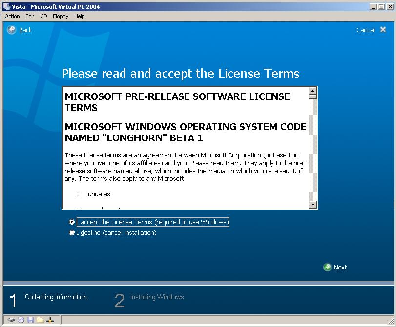
Task: Maximize the Virtual PC window
Action: 381,7
